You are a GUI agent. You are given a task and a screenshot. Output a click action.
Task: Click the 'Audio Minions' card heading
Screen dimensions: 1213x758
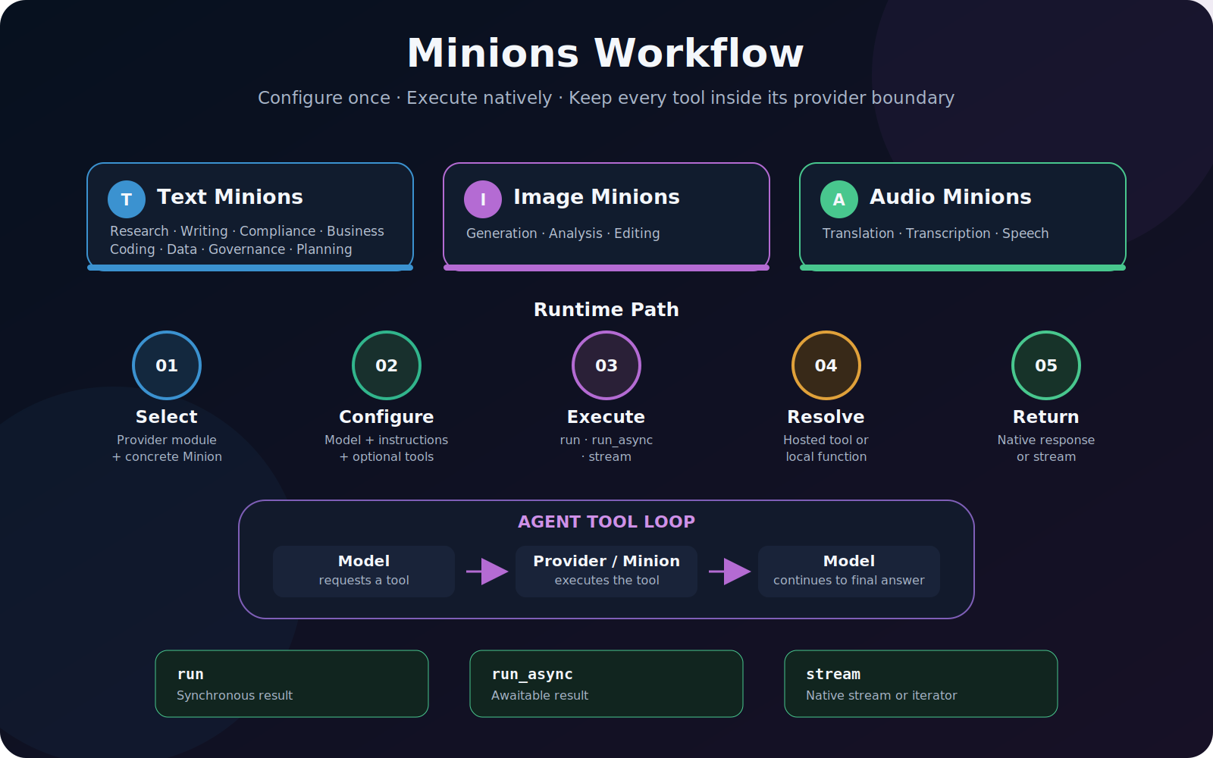click(951, 197)
